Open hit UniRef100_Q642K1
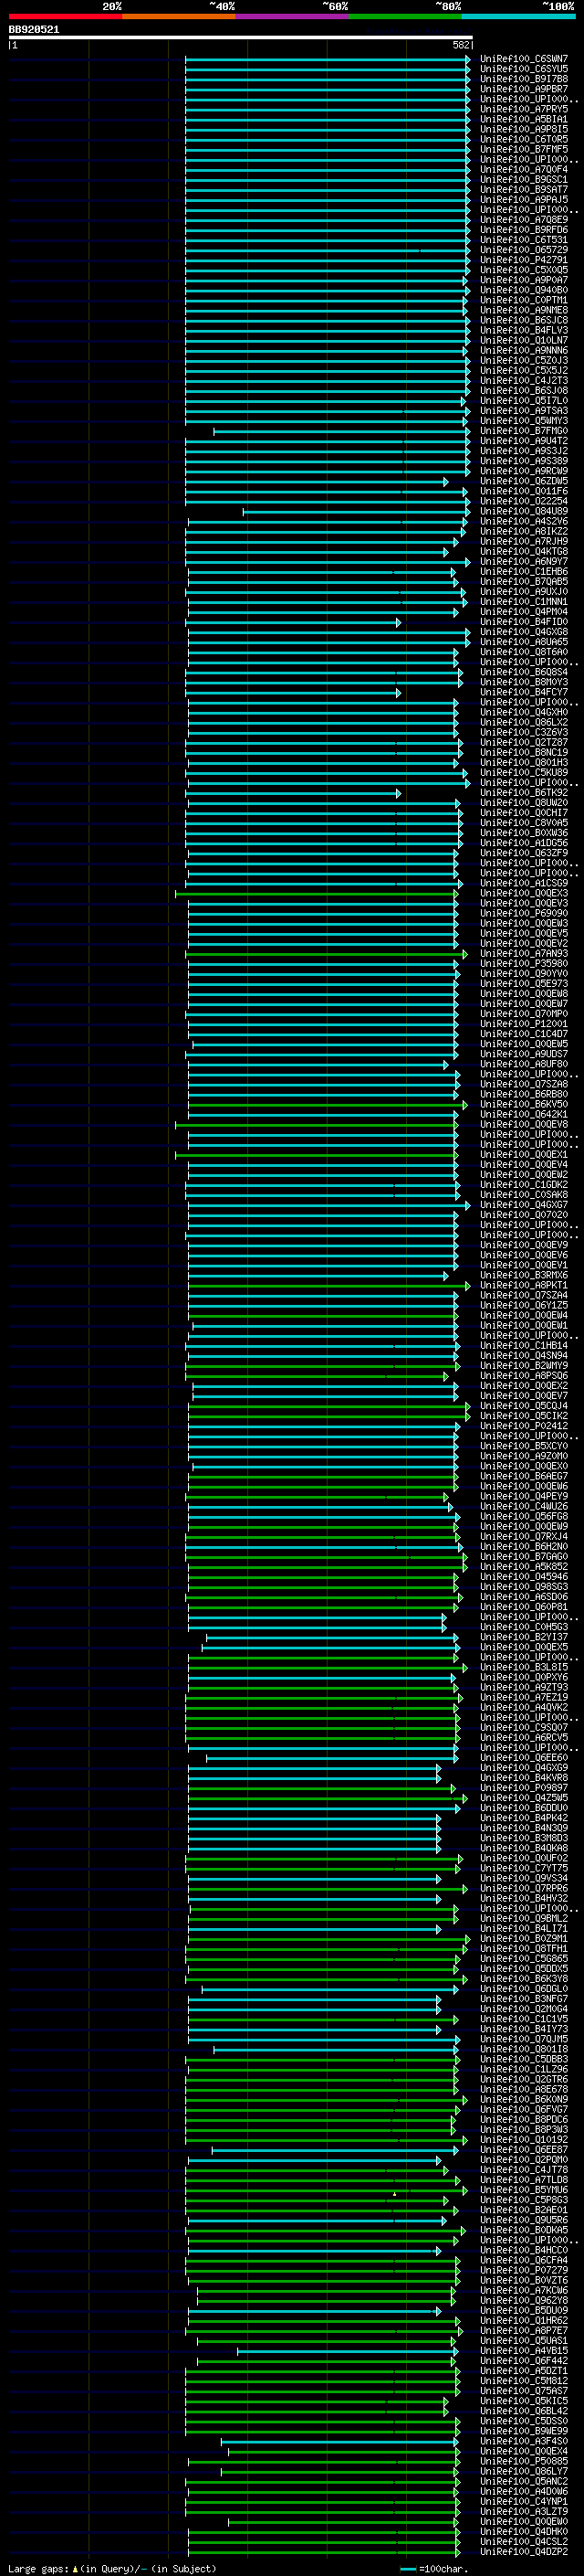Image resolution: width=584 pixels, height=2576 pixels. pos(523,1114)
